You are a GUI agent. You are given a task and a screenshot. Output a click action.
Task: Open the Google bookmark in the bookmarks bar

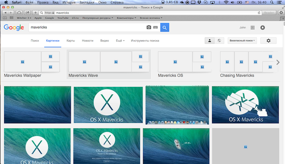(50, 18)
